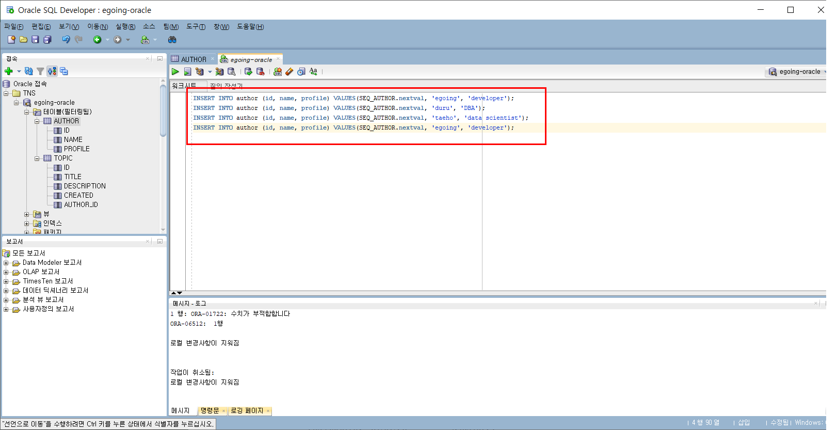The height and width of the screenshot is (430, 837).
Task: Click the Change Case Aa icon
Action: pyautogui.click(x=313, y=72)
